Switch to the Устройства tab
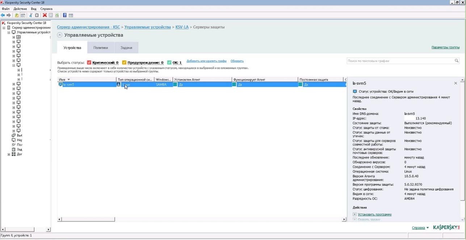The height and width of the screenshot is (240, 466). click(72, 48)
